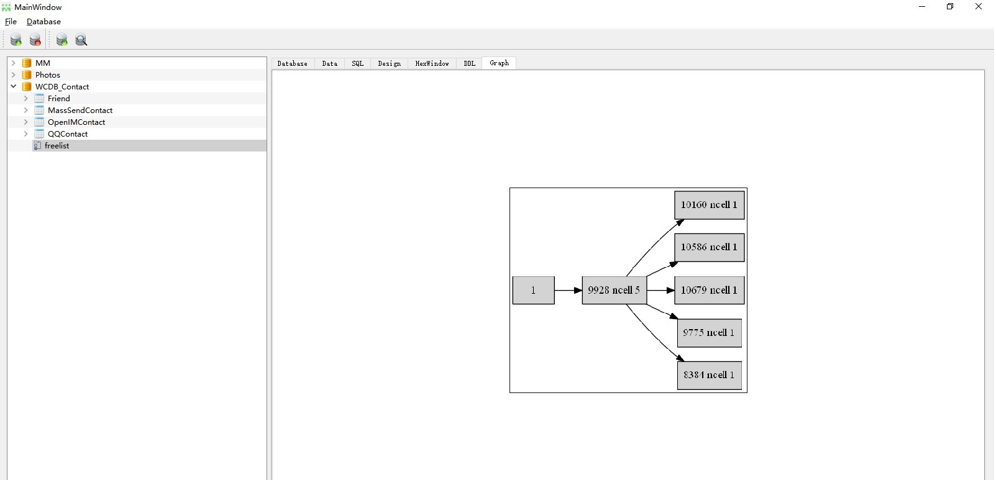The height and width of the screenshot is (480, 996).
Task: Switch to the HexWindow tab
Action: click(432, 63)
